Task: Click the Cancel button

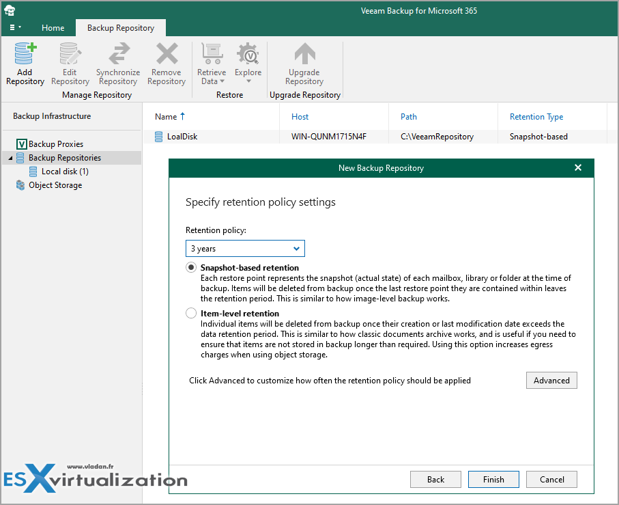Action: coord(551,479)
